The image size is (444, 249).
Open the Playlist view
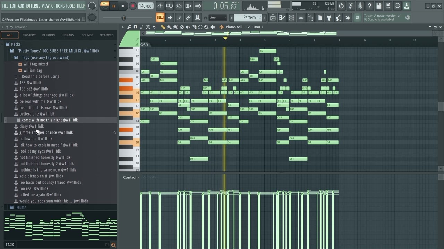click(273, 18)
